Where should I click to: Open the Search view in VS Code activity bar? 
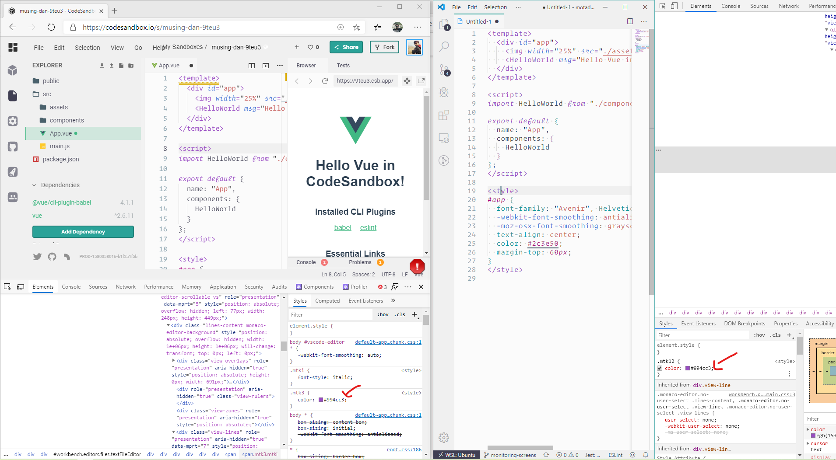(444, 46)
